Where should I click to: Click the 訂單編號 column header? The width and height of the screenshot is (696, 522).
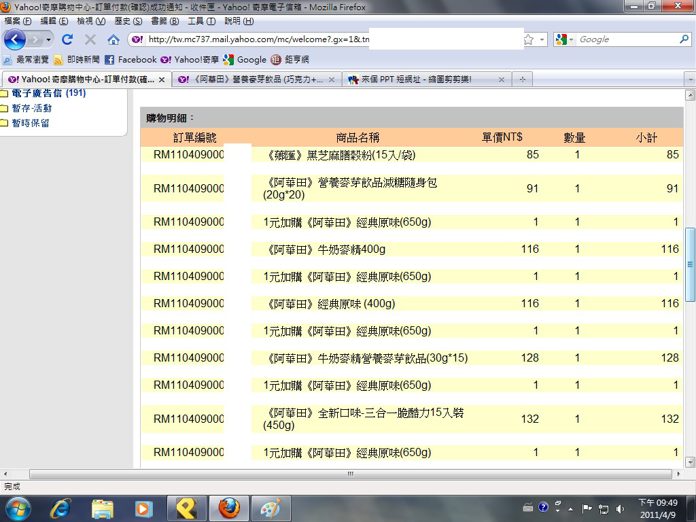(195, 137)
